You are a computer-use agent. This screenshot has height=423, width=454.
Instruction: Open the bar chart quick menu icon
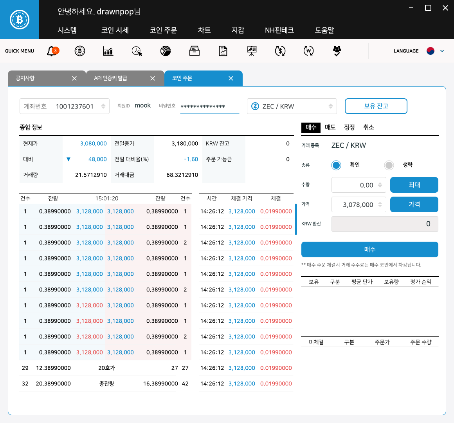pyautogui.click(x=108, y=51)
